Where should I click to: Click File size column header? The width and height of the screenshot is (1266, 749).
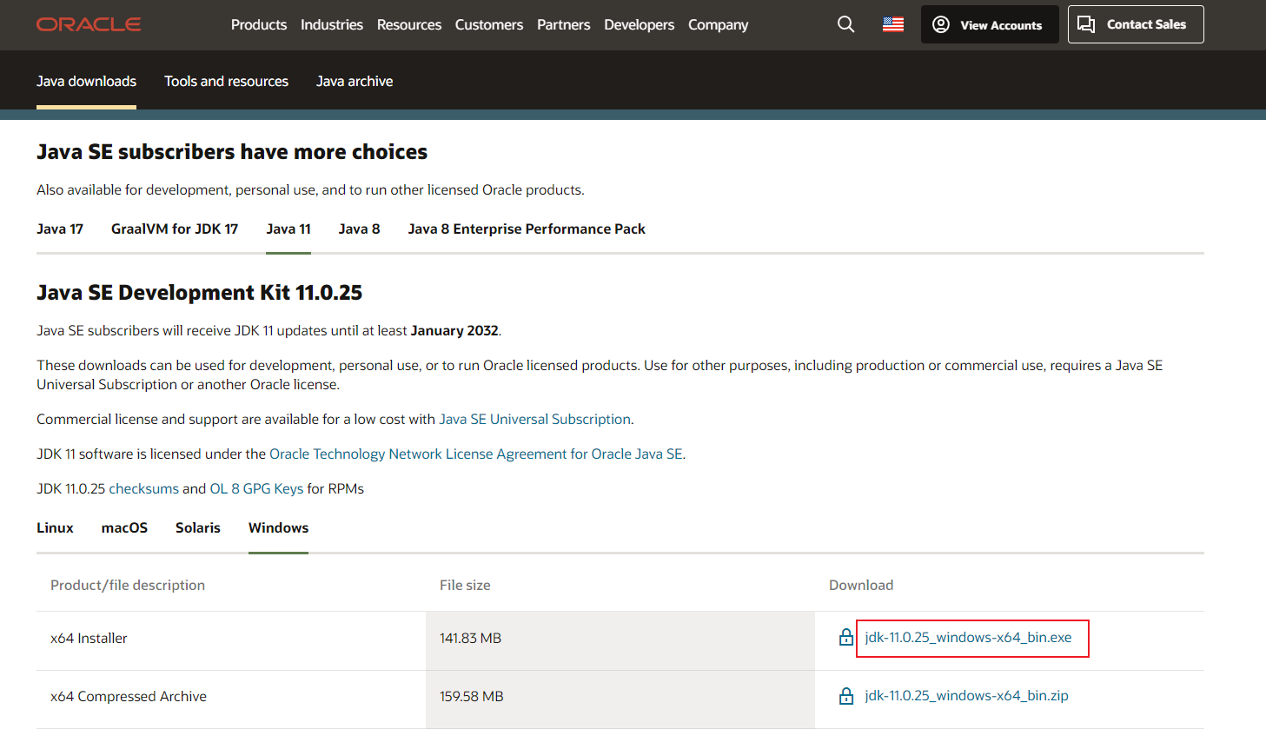pyautogui.click(x=465, y=585)
